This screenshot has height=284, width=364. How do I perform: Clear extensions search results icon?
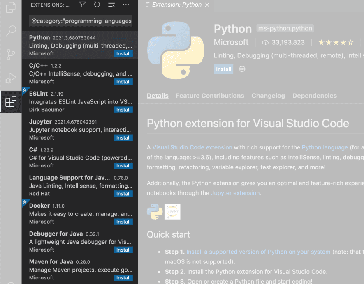[111, 5]
